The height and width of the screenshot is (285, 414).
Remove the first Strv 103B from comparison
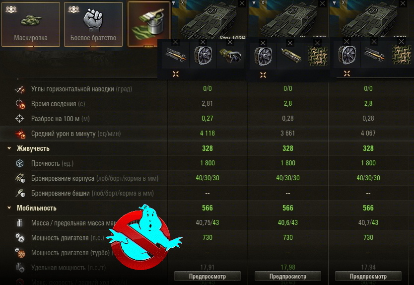click(x=242, y=3)
